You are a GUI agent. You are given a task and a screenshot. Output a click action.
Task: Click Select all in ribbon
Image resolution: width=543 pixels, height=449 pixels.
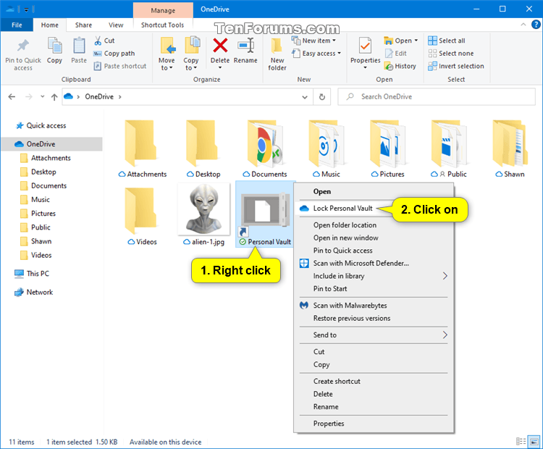pyautogui.click(x=447, y=41)
